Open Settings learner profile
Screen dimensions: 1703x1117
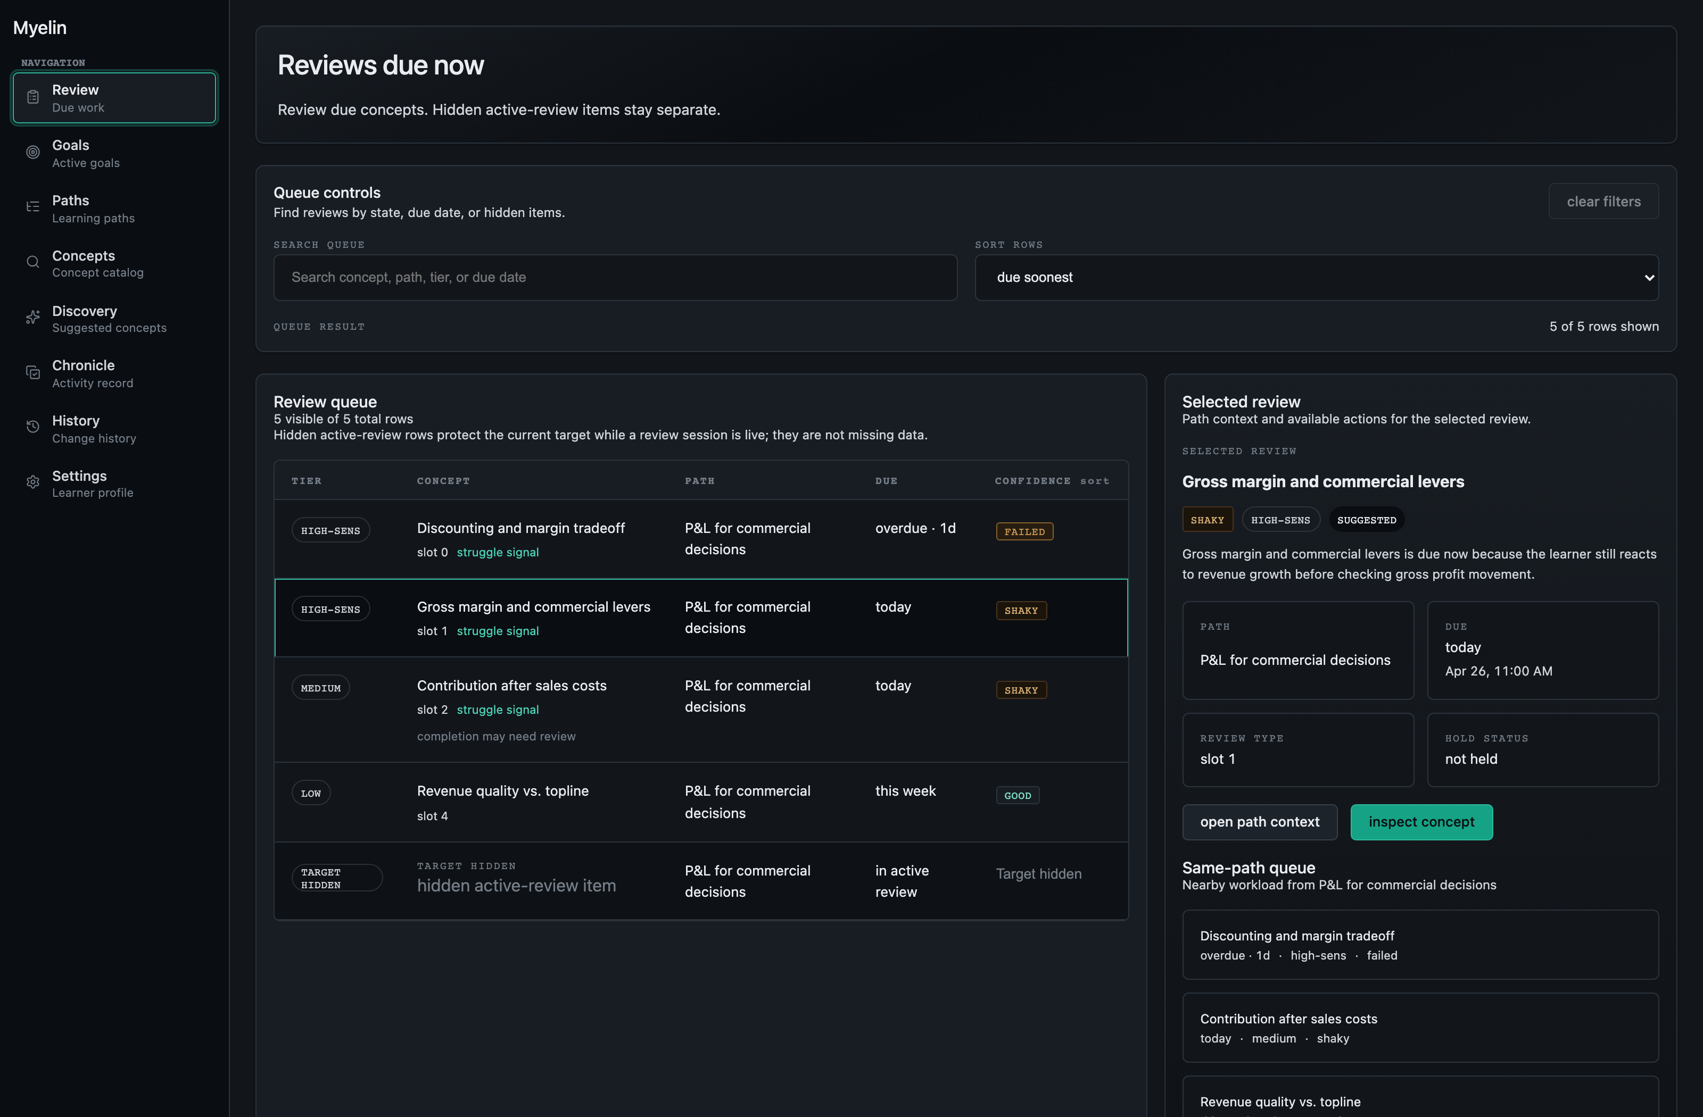(x=114, y=484)
